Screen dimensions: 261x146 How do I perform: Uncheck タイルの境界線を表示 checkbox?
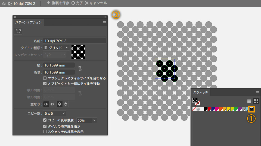click(45, 126)
